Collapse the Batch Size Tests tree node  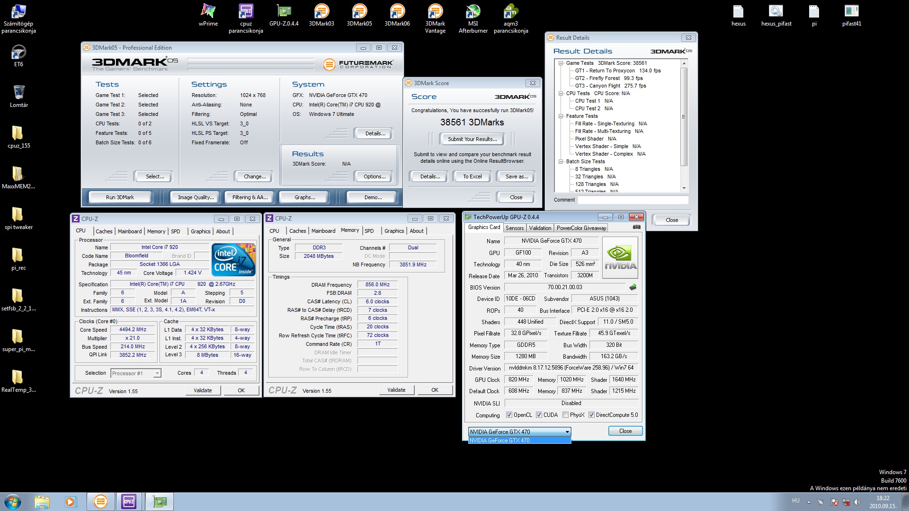point(561,161)
